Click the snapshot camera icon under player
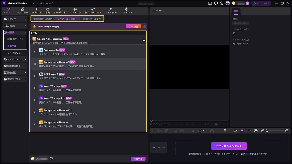Screen dimensions: 292x164 [216, 124]
